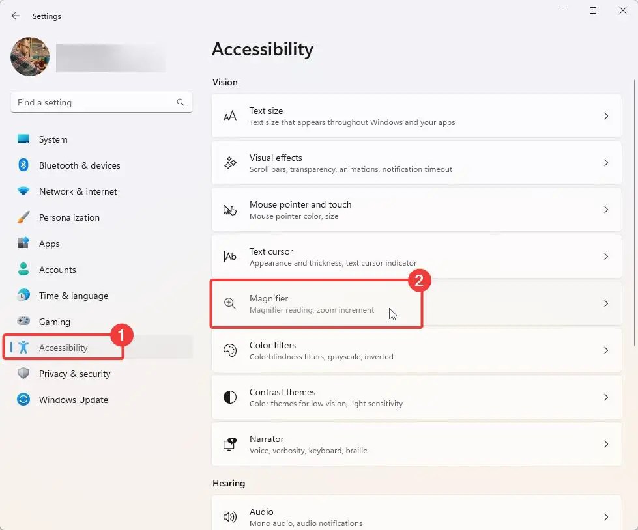Click the Magnifier zoom icon

pyautogui.click(x=230, y=303)
